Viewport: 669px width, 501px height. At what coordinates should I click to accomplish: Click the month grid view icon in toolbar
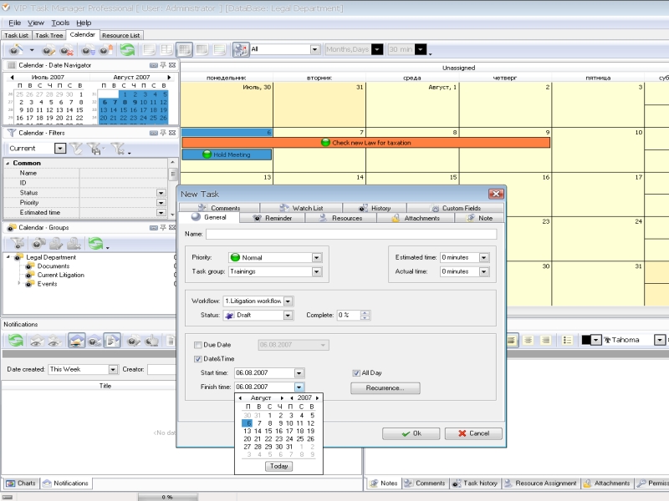(185, 50)
